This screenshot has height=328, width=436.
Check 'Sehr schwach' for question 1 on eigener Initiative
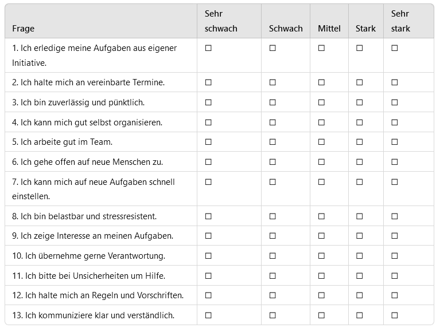click(208, 48)
